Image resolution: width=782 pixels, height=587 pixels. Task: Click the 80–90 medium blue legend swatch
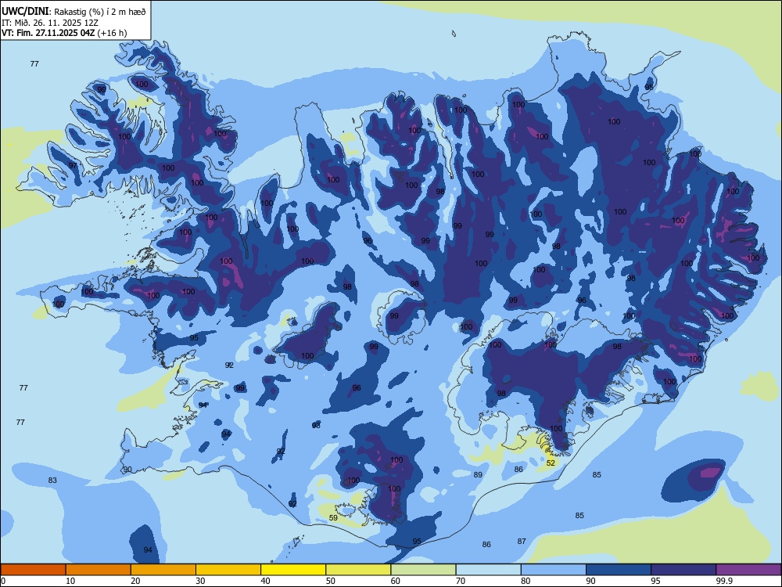554,570
